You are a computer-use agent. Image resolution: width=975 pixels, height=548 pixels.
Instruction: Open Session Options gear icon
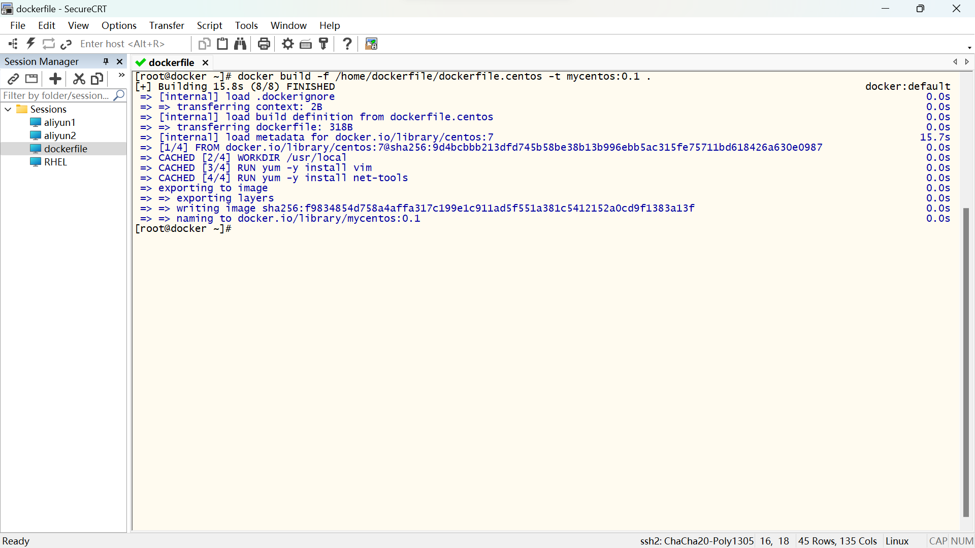pyautogui.click(x=288, y=44)
